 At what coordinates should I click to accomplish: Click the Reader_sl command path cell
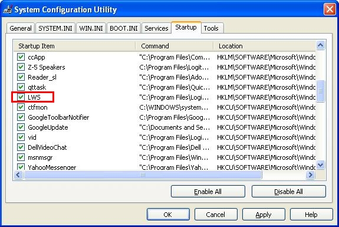pyautogui.click(x=174, y=77)
